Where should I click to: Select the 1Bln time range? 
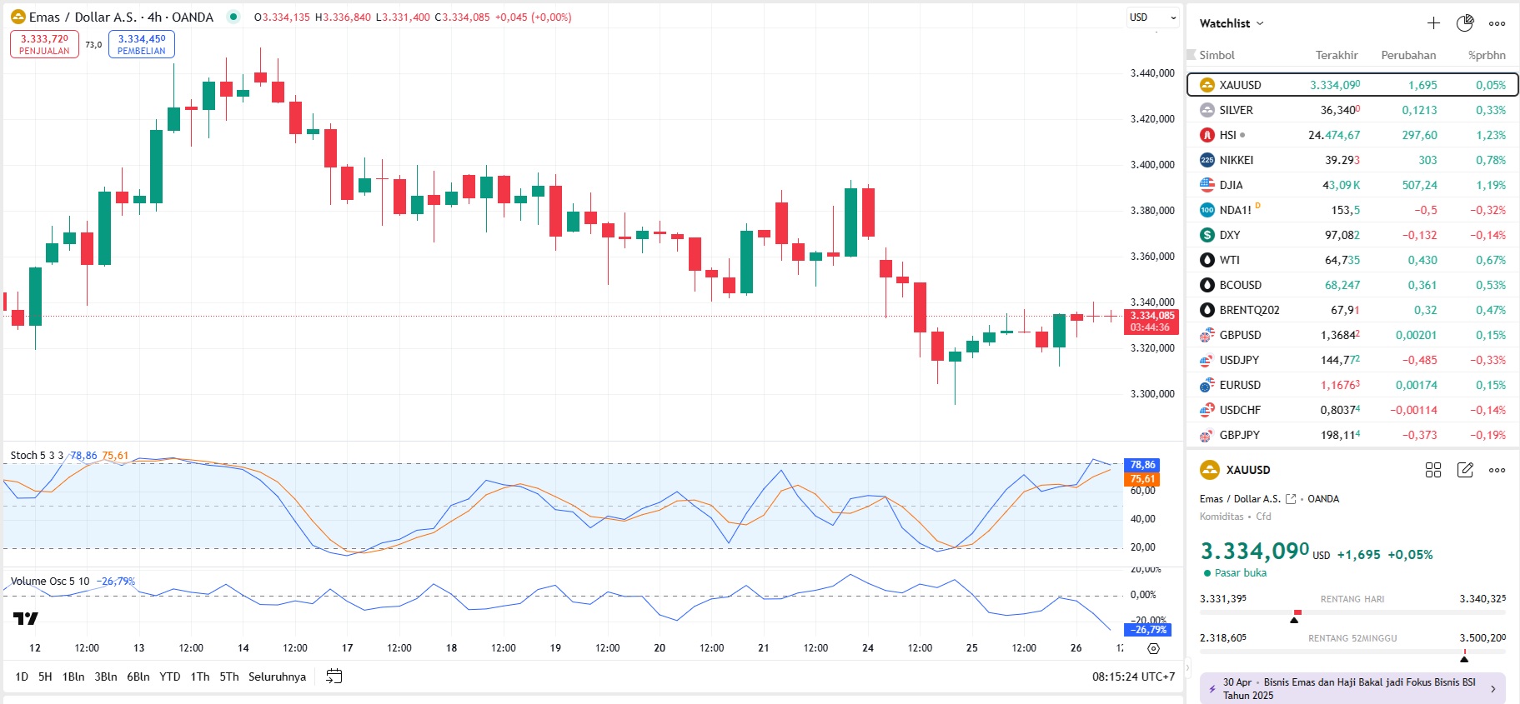coord(73,677)
